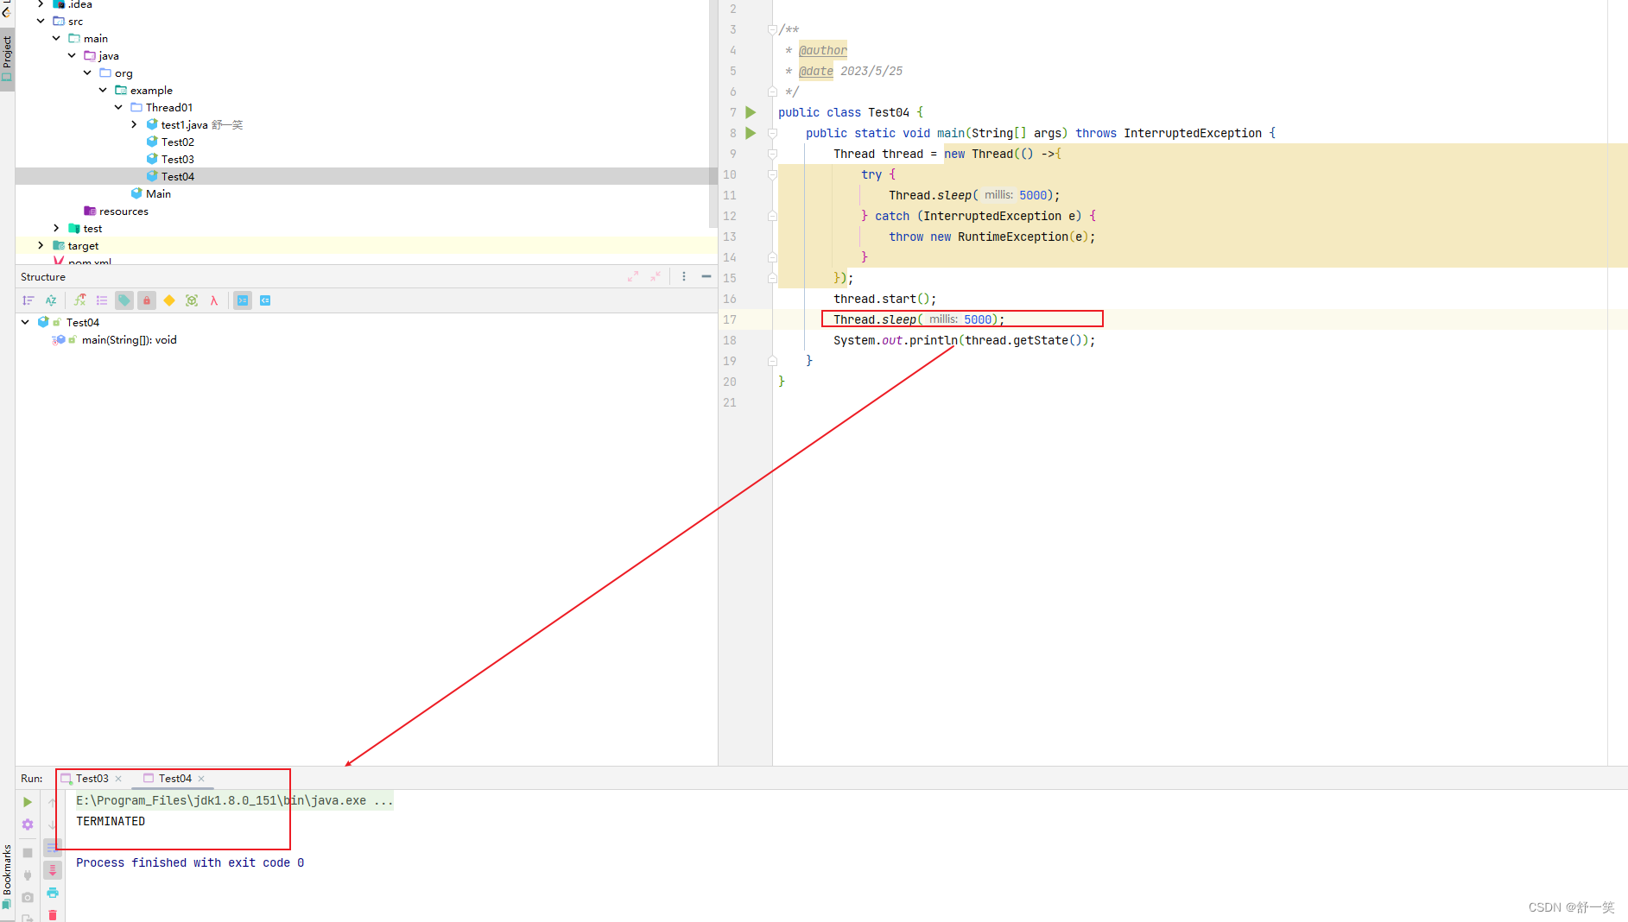
Task: Open Structure panel options menu
Action: tap(684, 276)
